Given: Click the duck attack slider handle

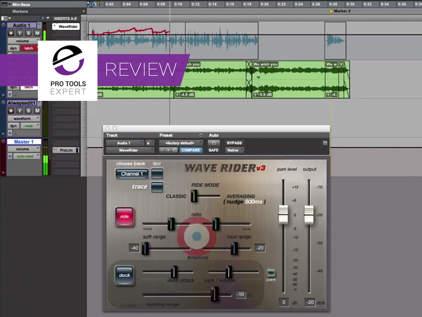Looking at the screenshot, I should click(174, 272).
